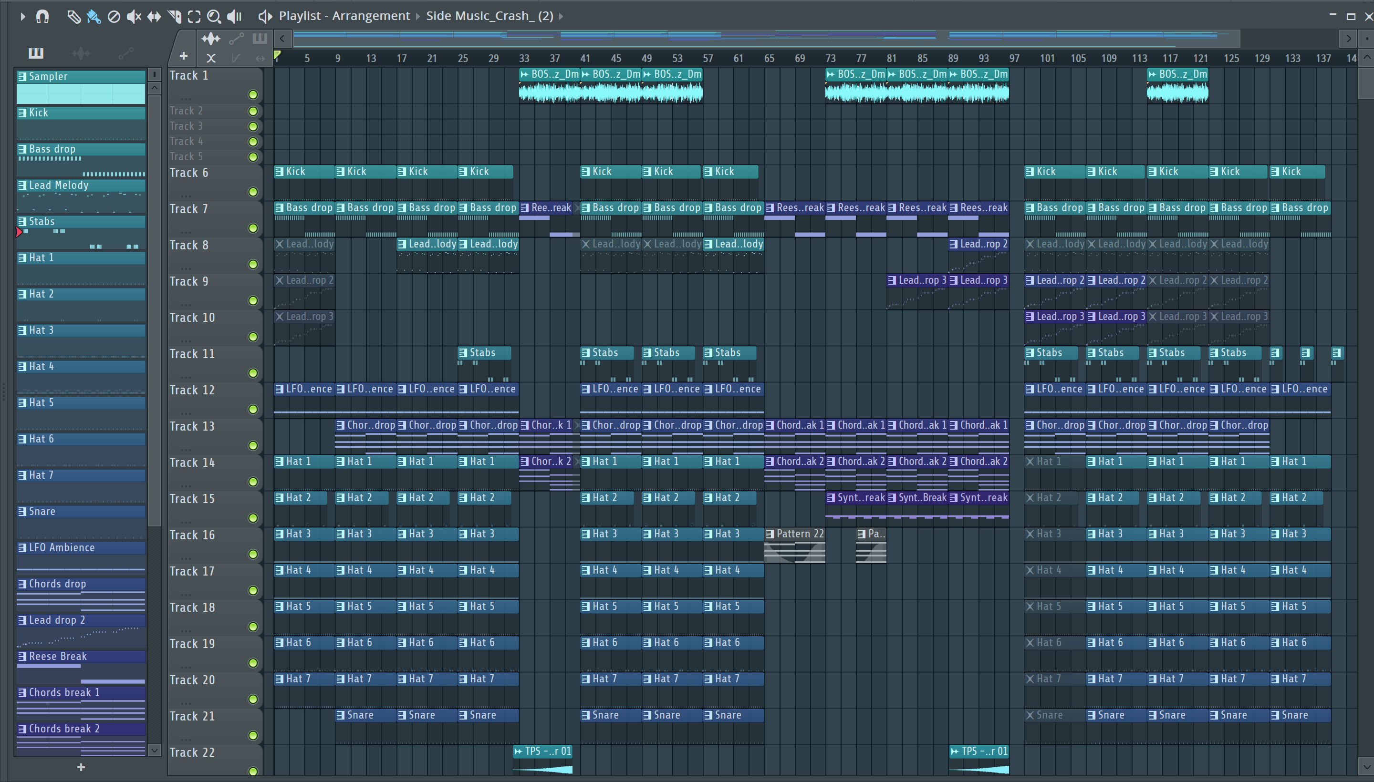Mute Track 3 with green light

[x=252, y=126]
